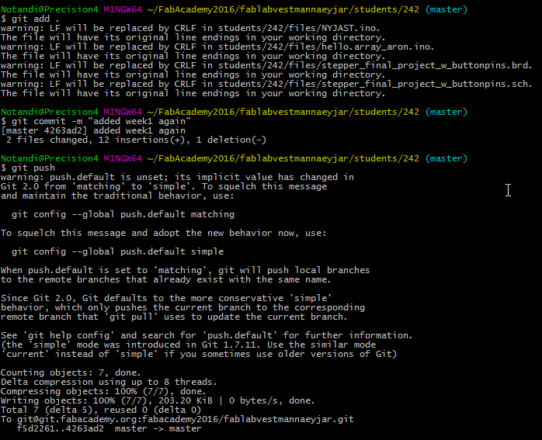Click the 'f5d2261..4263ad2 master -> master' line

click(x=109, y=428)
